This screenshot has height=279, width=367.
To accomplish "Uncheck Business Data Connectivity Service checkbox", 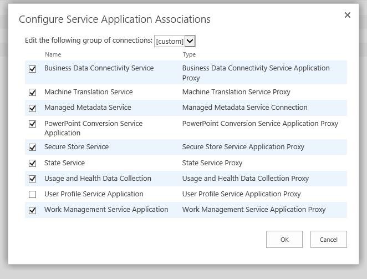I will point(33,69).
